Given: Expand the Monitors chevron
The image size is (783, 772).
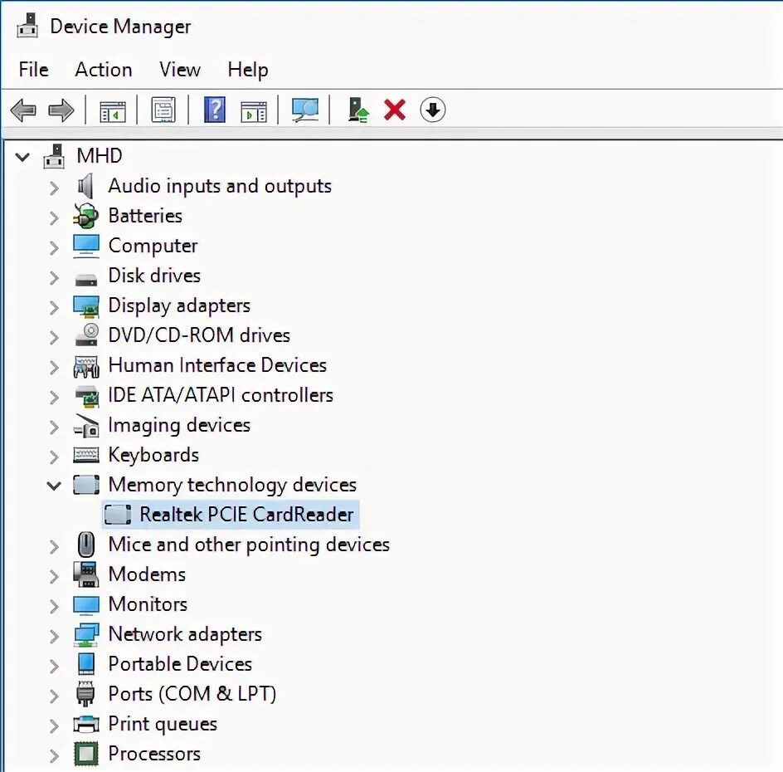Looking at the screenshot, I should click(x=55, y=606).
